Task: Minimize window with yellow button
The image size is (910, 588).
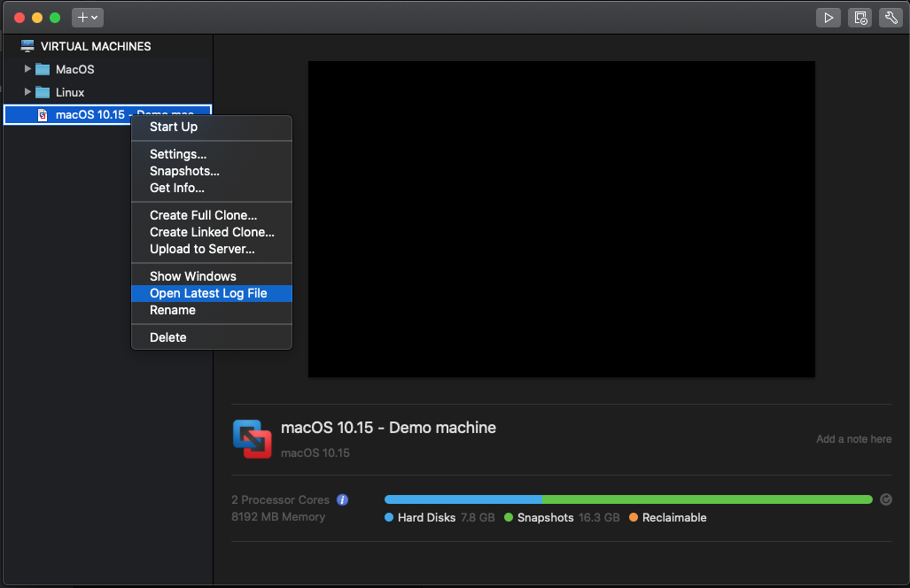Action: (x=37, y=18)
